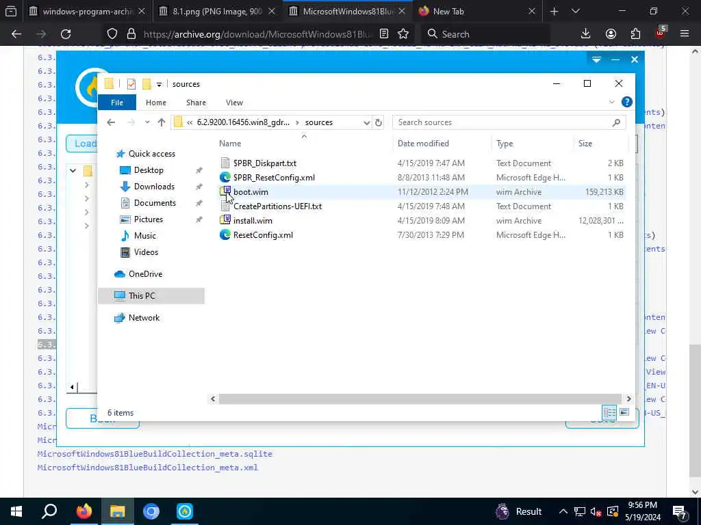Switch to details view layout icon
This screenshot has height=525, width=701.
(609, 412)
